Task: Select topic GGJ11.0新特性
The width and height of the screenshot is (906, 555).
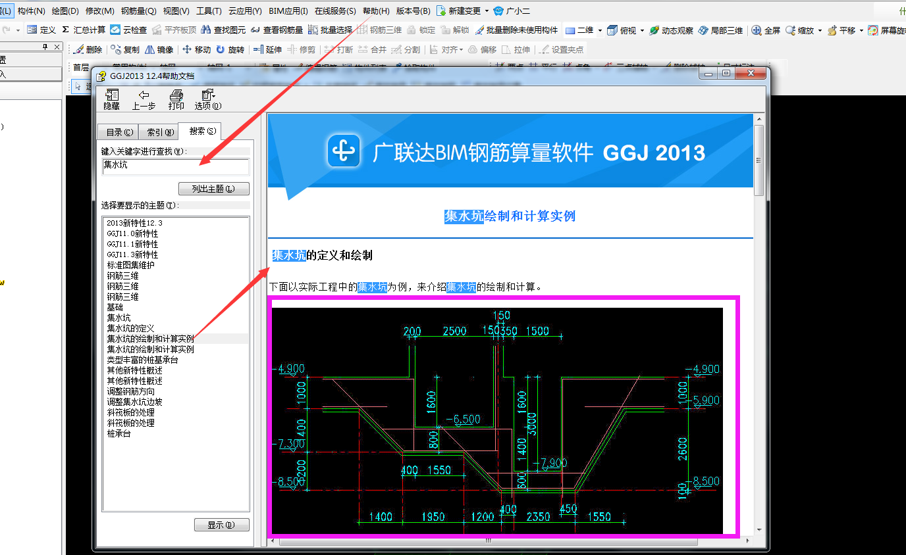Action: 132,233
